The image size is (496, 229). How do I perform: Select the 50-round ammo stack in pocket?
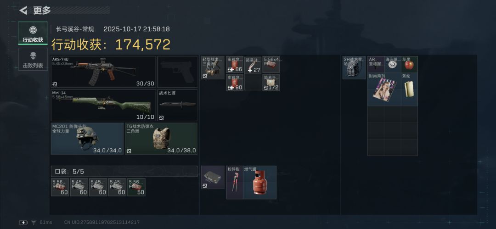pos(136,187)
